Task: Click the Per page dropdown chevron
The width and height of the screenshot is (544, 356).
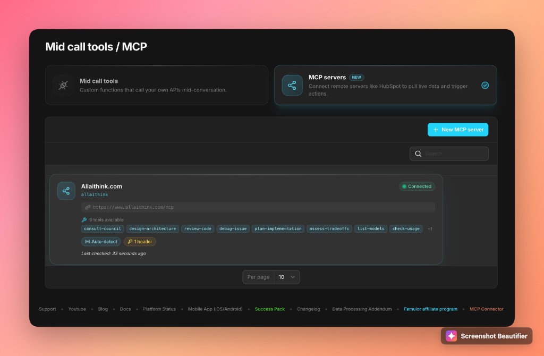Action: 293,277
